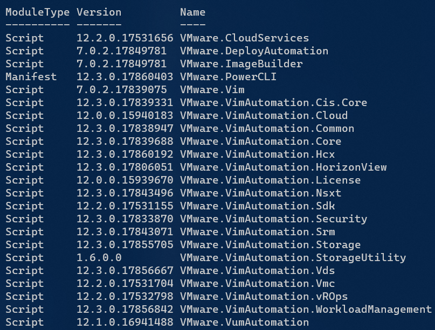This screenshot has width=435, height=330.
Task: Select the VMware.VimAutomation.StorageUtility name
Action: point(293,257)
